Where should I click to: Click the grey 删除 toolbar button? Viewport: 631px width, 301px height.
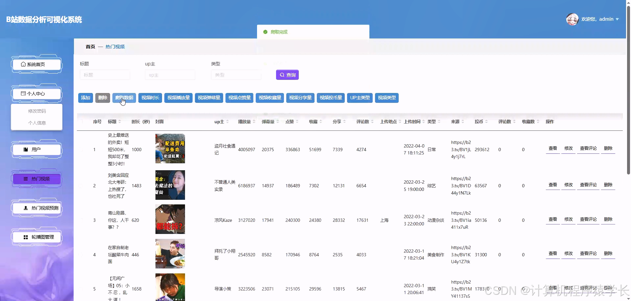[103, 98]
